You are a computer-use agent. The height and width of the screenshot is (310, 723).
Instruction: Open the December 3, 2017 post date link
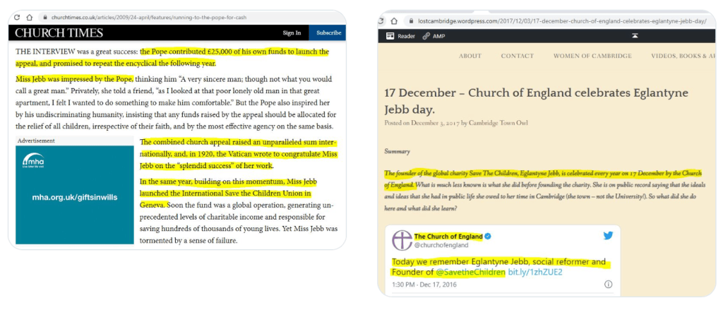click(x=435, y=123)
